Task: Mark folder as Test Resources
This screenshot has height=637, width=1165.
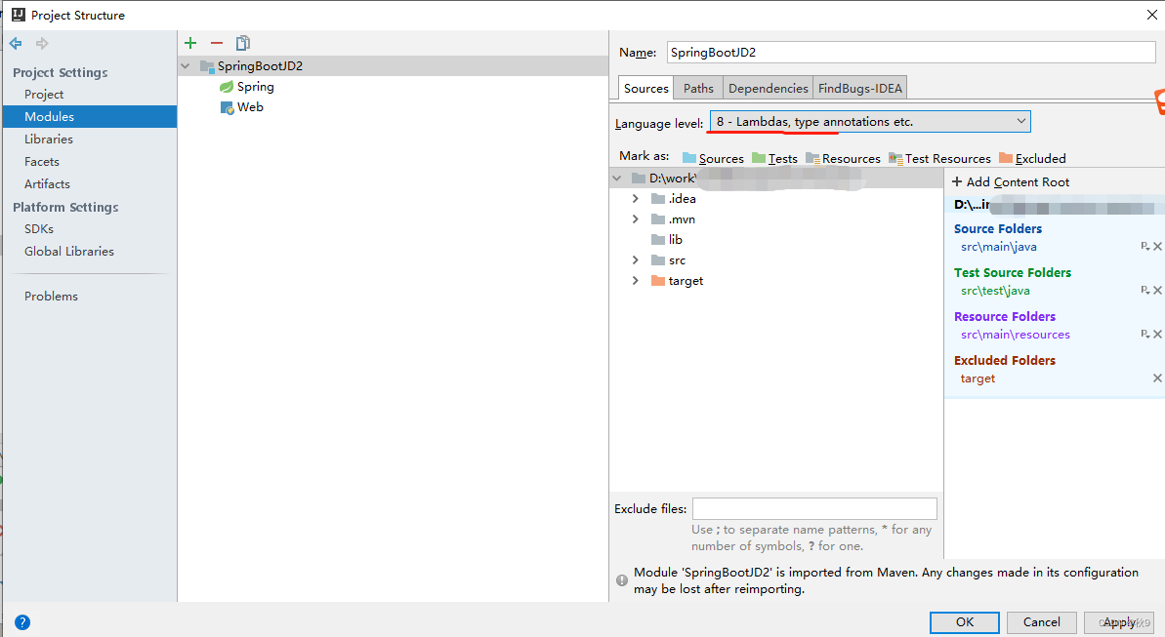Action: click(939, 158)
